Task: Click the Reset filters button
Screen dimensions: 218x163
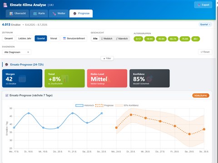Action: (205, 52)
